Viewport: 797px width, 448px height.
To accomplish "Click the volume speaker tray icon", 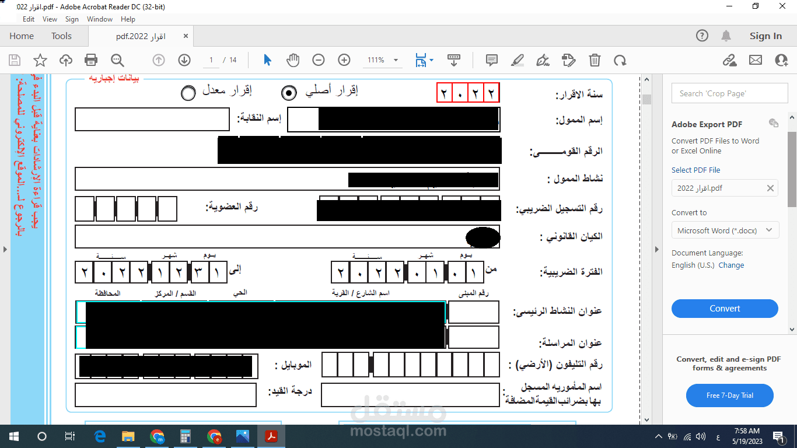I will coord(702,436).
